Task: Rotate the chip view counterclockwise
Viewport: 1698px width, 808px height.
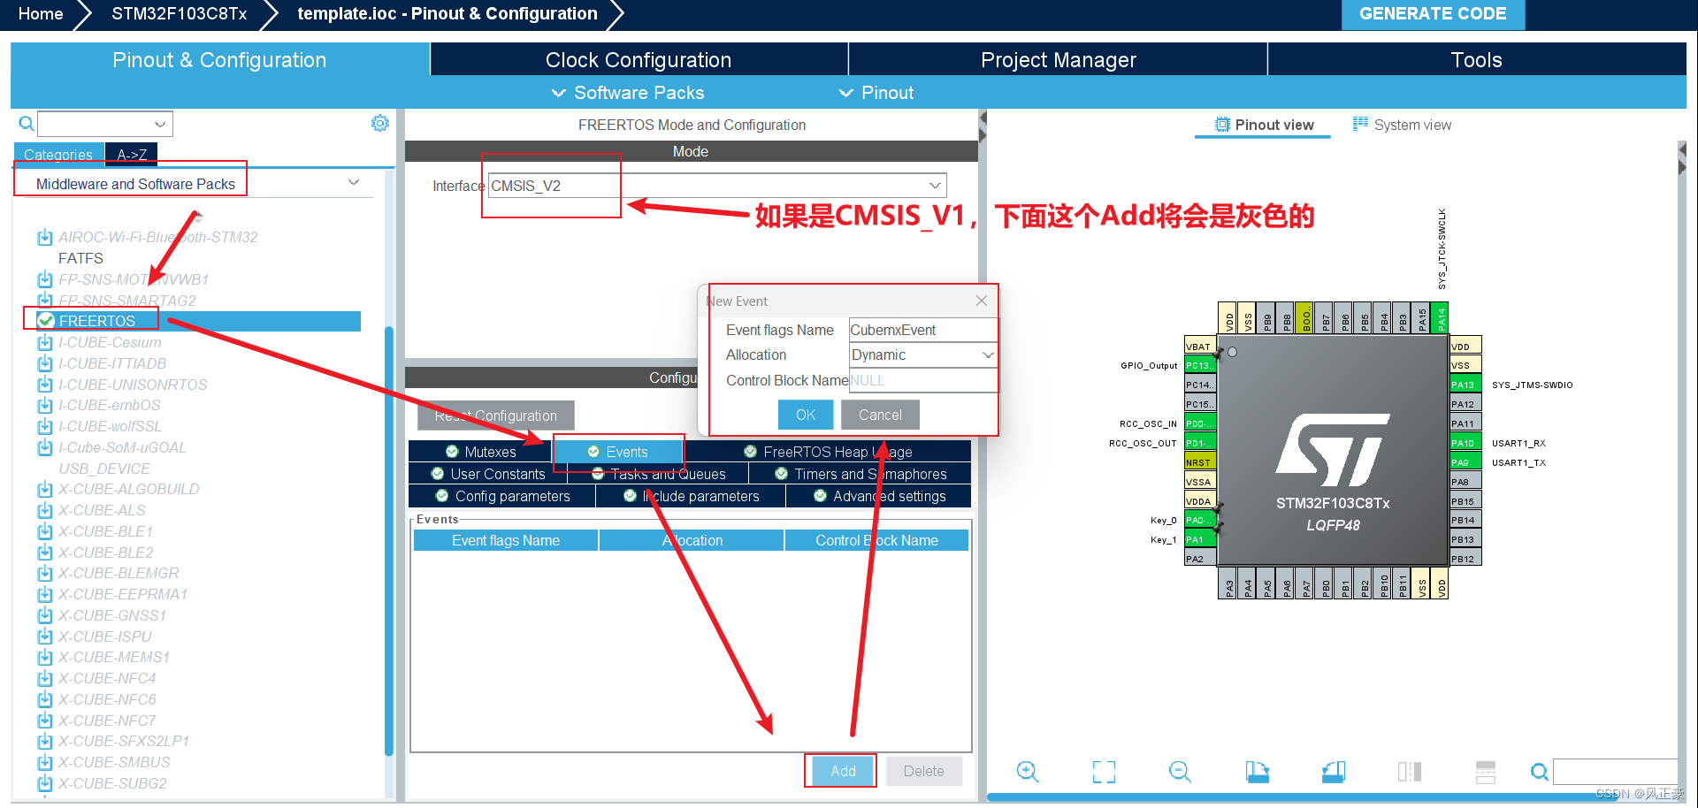Action: point(1334,772)
